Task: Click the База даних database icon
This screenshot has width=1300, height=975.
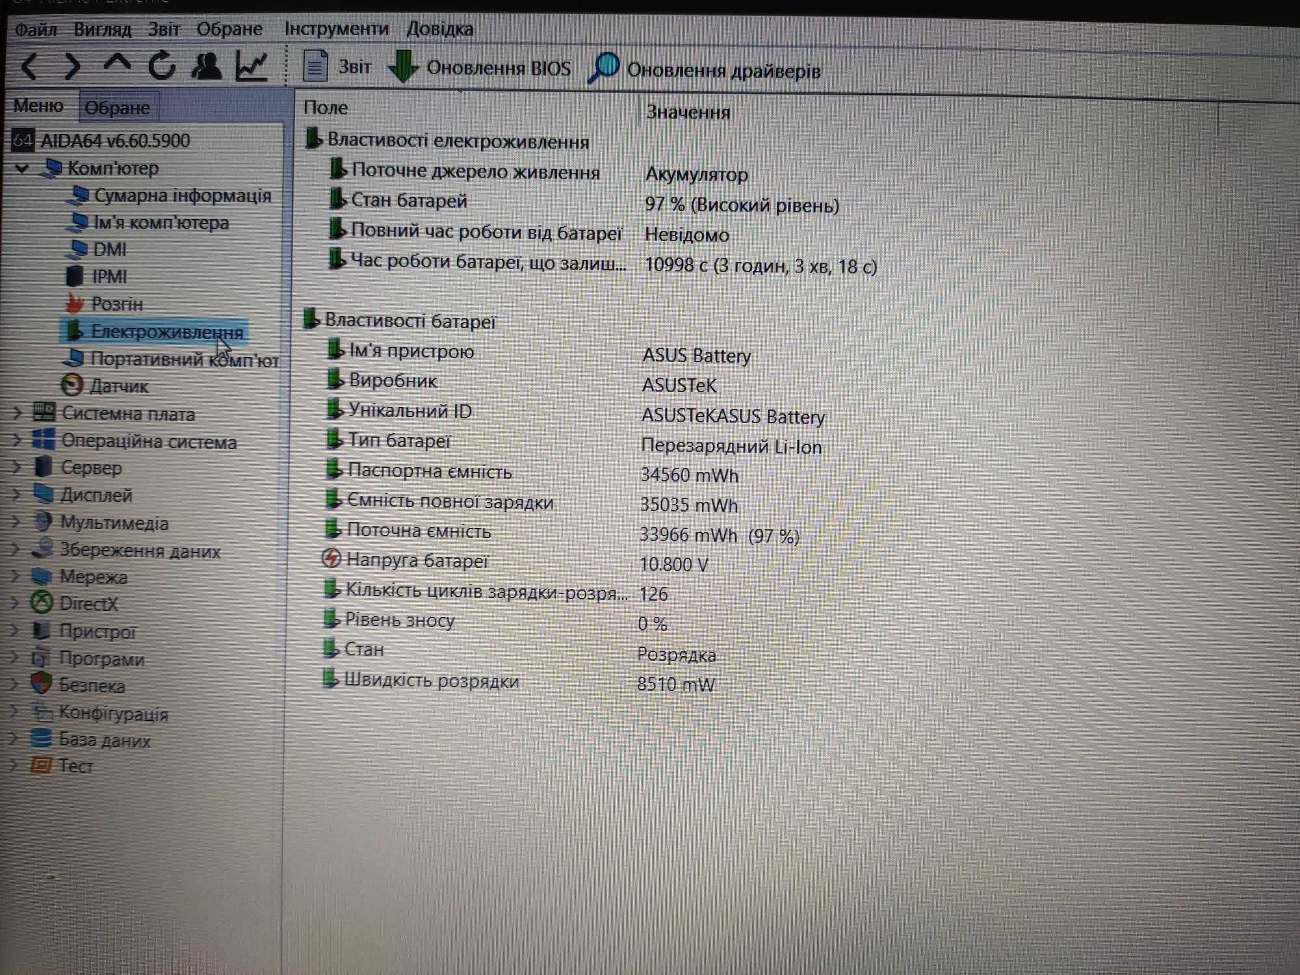Action: [x=40, y=739]
